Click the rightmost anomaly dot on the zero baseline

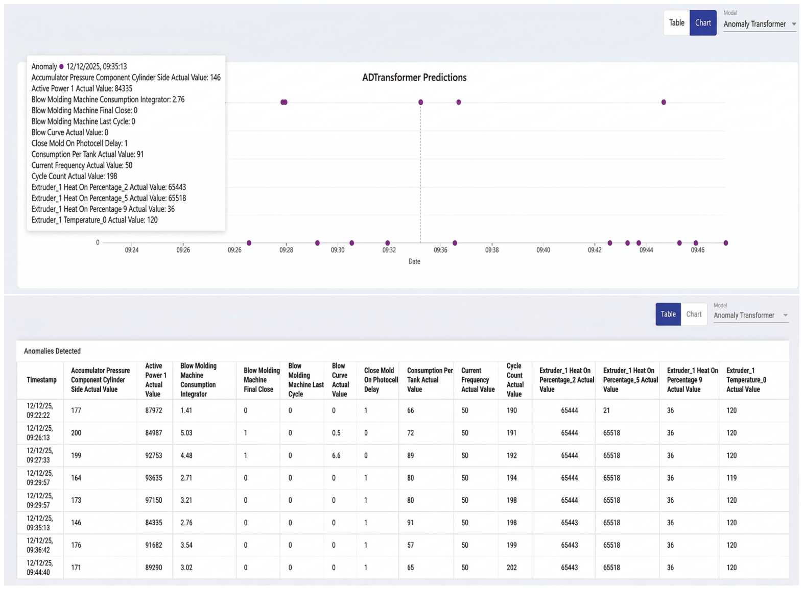(x=726, y=243)
